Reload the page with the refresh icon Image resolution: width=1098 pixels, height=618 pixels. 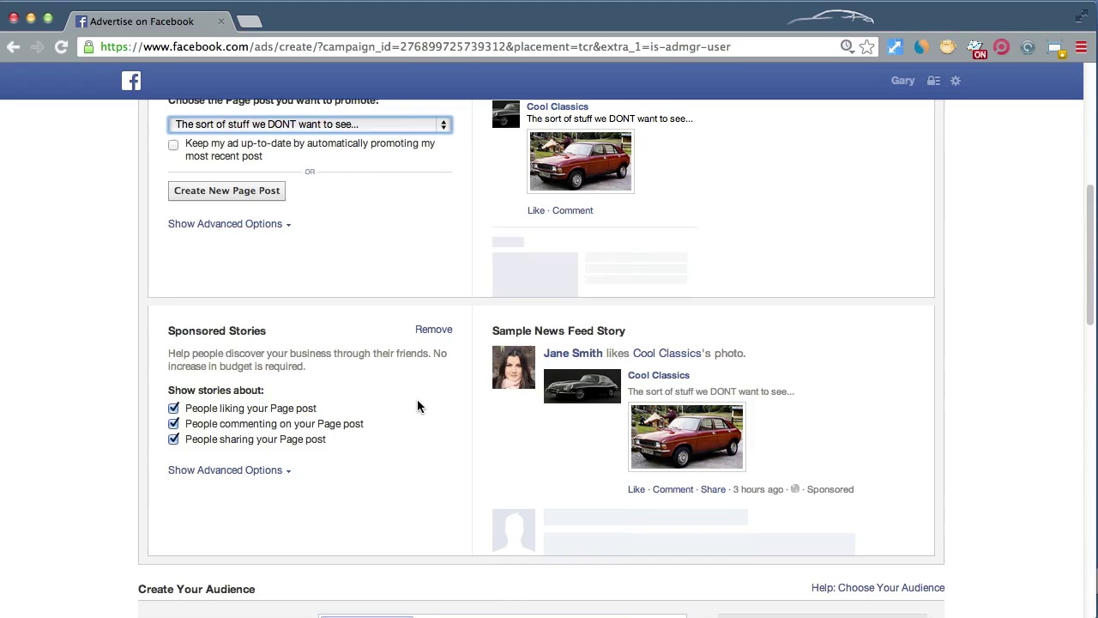[61, 47]
